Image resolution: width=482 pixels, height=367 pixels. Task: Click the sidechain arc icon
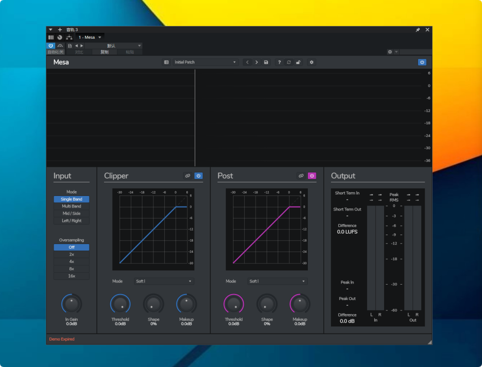point(60,46)
